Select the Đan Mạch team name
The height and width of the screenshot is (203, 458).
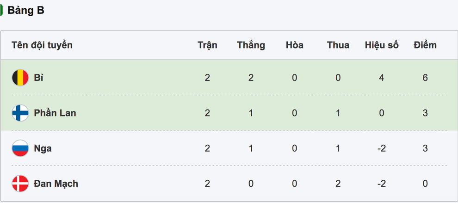pos(56,184)
